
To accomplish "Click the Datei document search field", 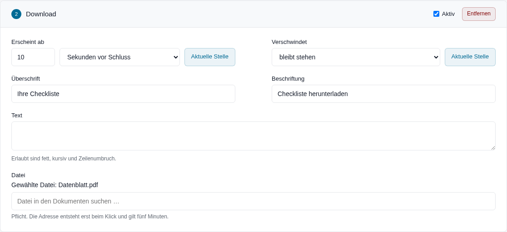I will click(x=253, y=201).
